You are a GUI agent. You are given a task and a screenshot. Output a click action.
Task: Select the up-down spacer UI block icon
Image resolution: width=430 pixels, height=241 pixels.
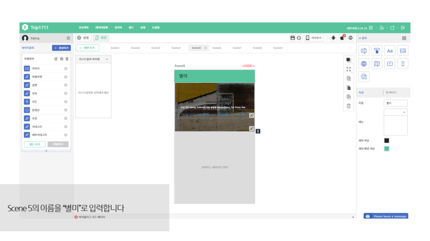402,64
